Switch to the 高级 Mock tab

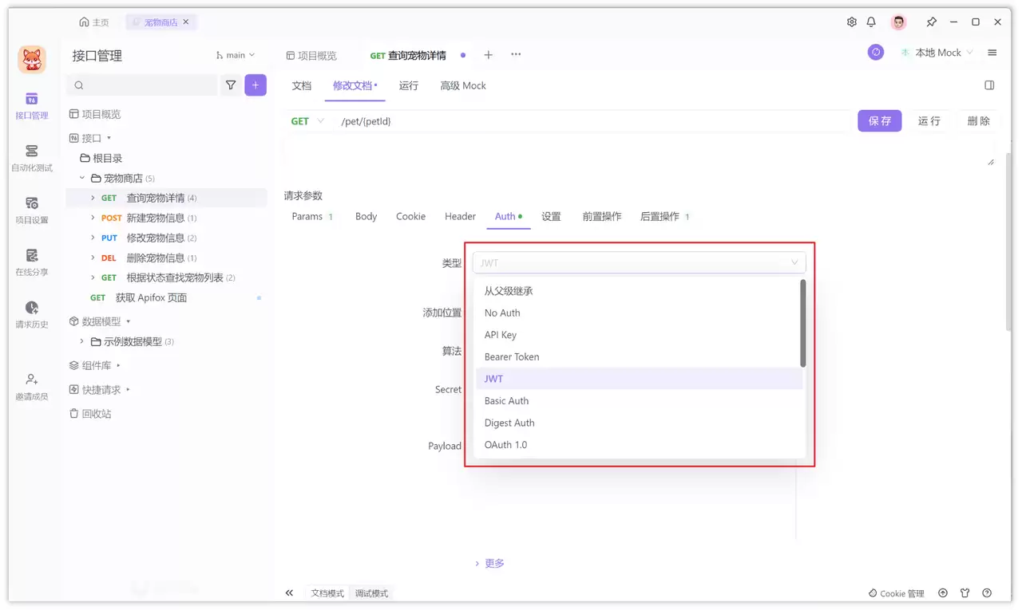463,85
